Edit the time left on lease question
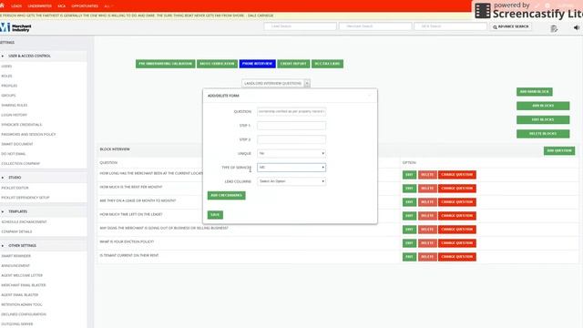This screenshot has height=328, width=583. (409, 216)
